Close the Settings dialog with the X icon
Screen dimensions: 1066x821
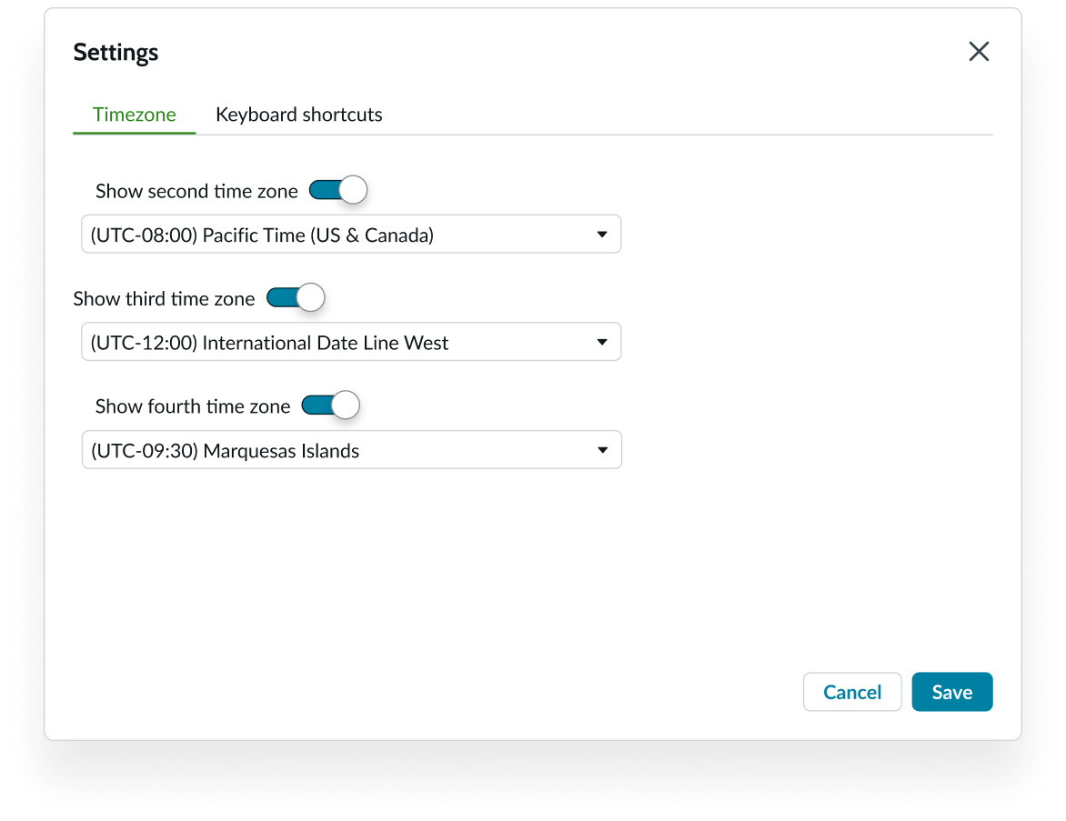pyautogui.click(x=979, y=52)
